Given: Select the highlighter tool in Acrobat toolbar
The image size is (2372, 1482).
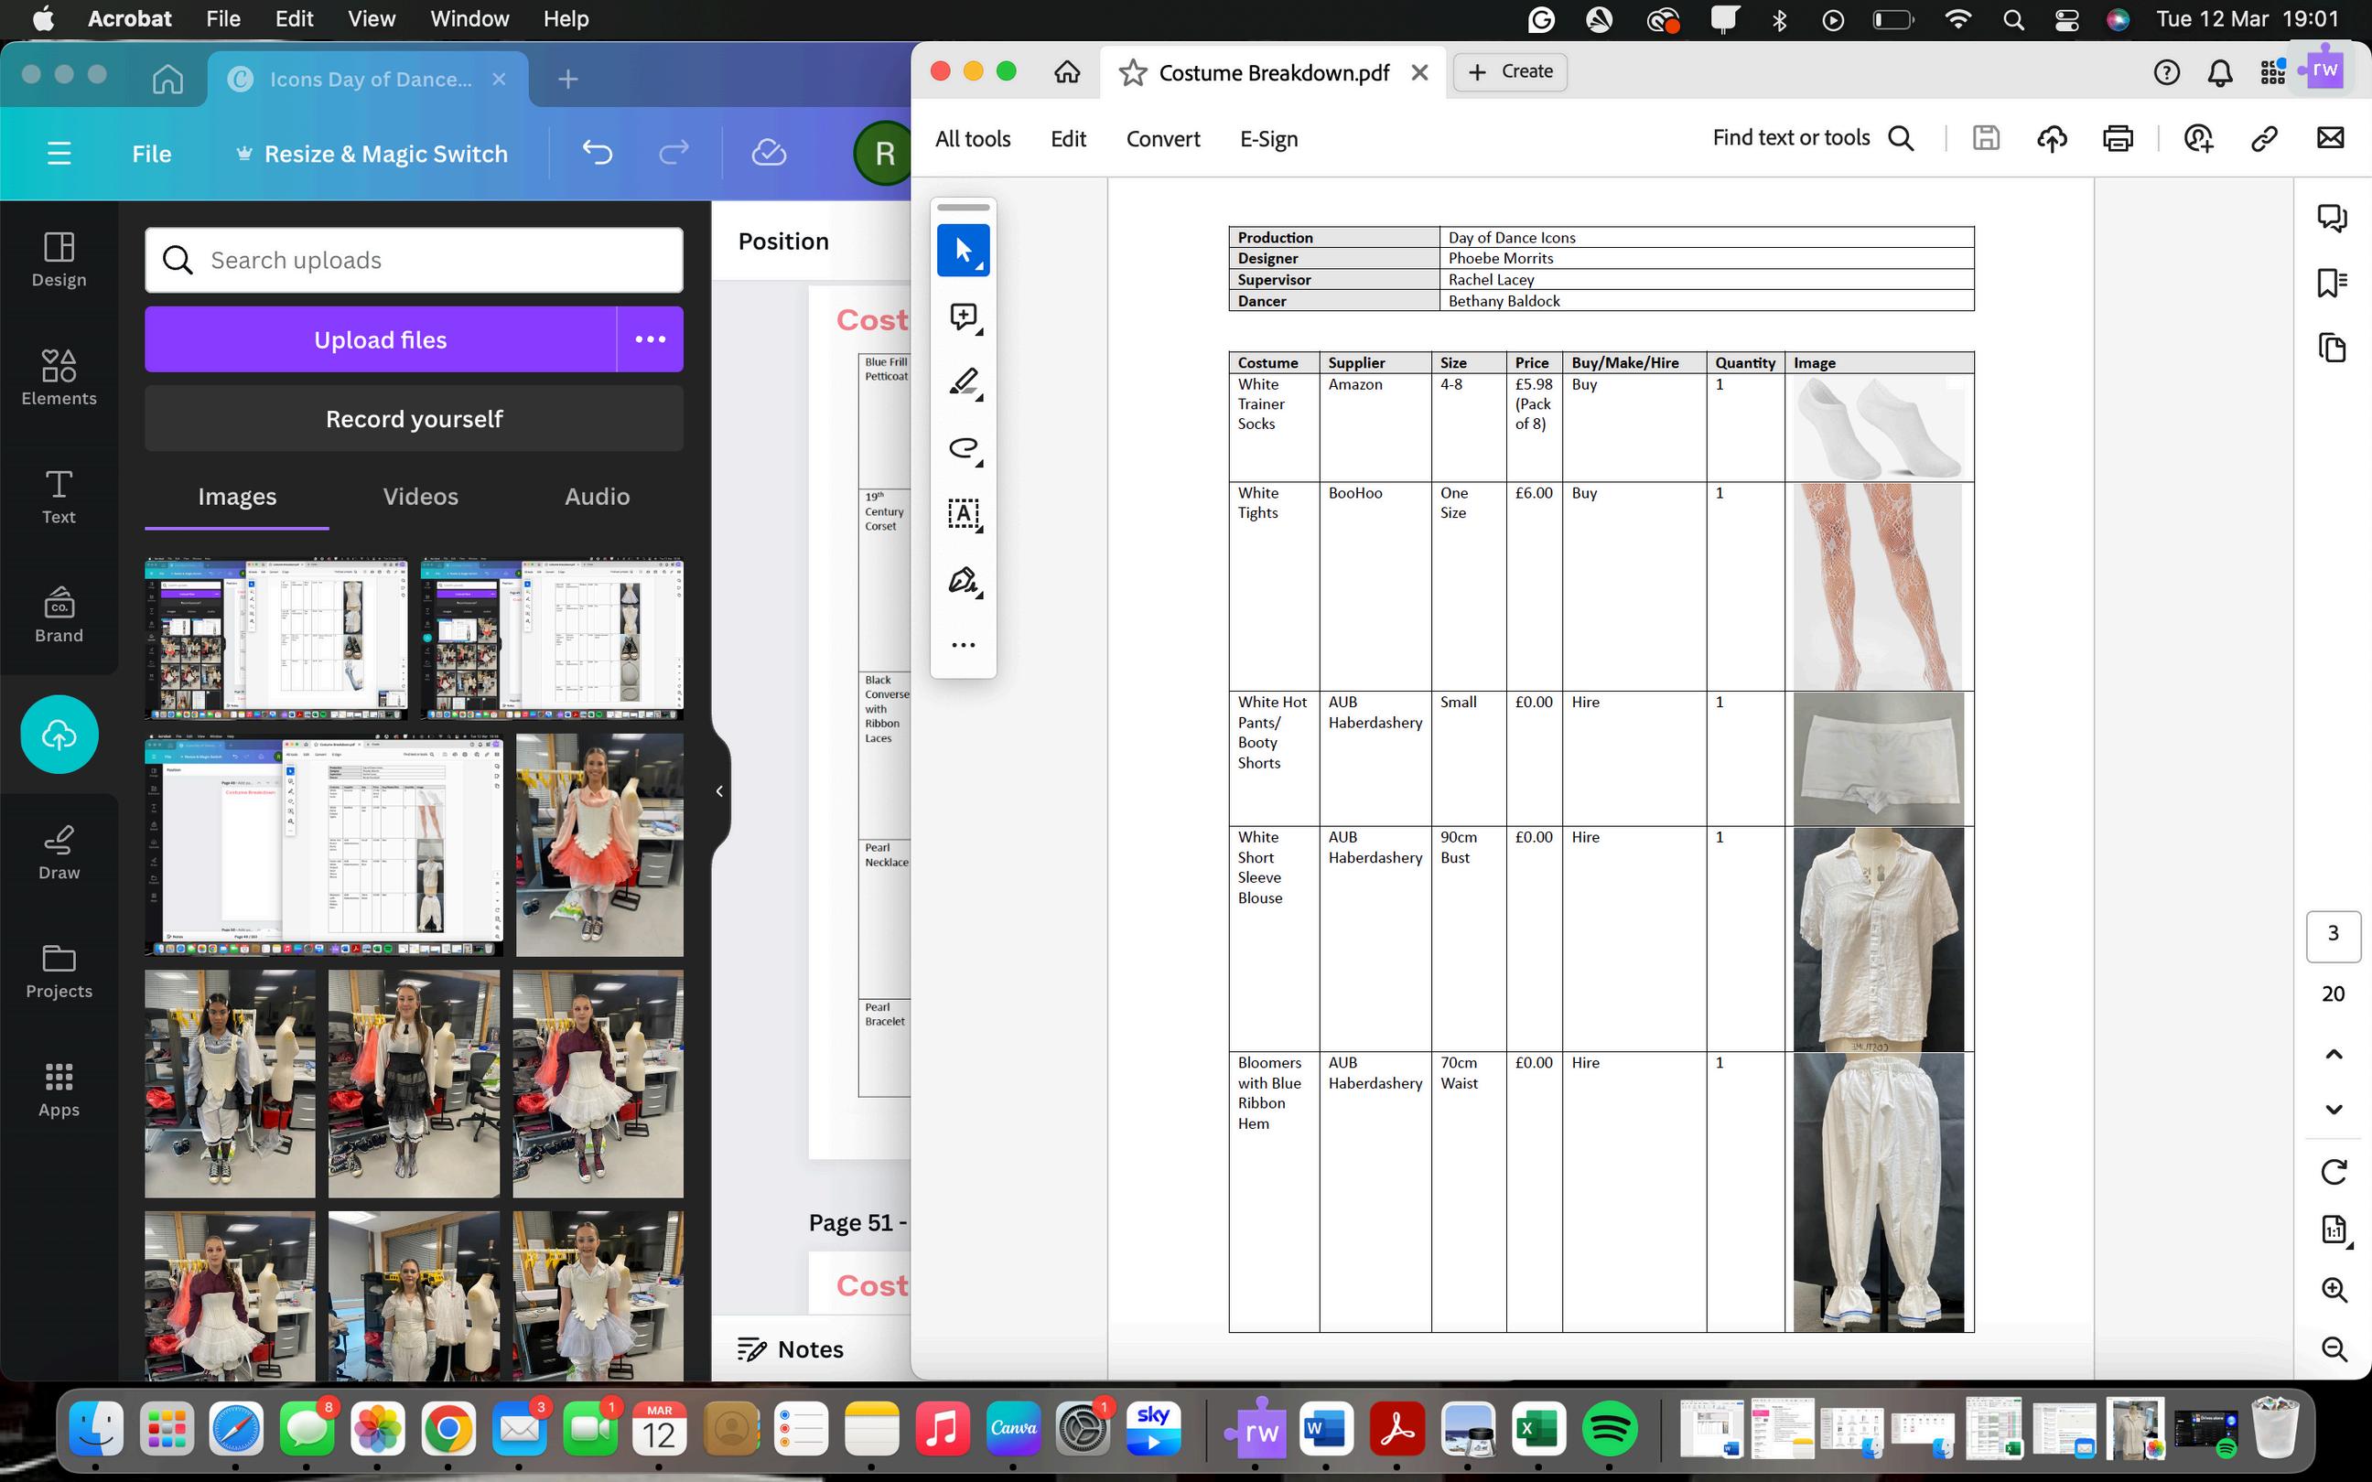Looking at the screenshot, I should (x=964, y=382).
